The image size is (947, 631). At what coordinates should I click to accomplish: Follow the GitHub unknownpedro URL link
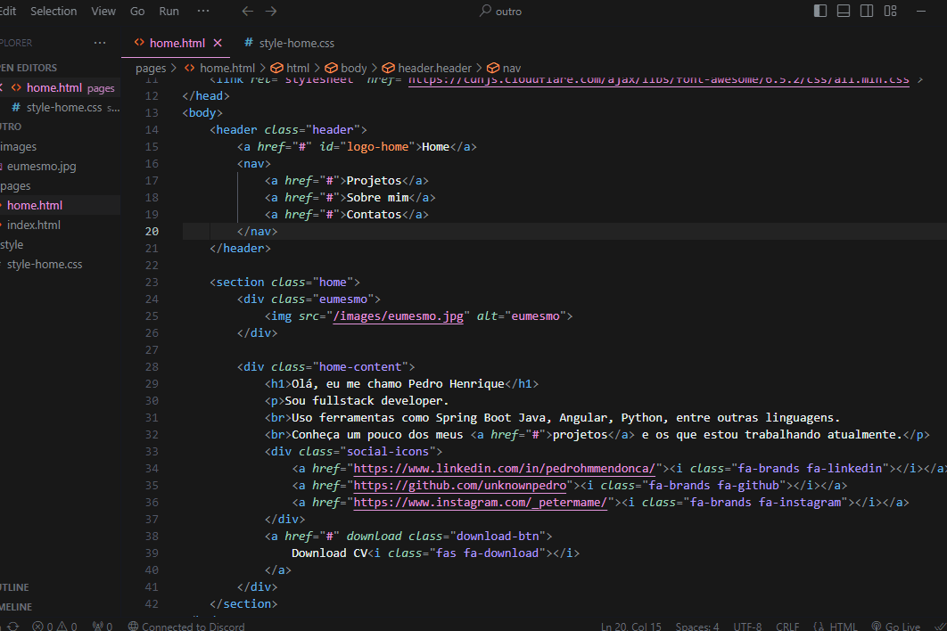[x=460, y=485]
